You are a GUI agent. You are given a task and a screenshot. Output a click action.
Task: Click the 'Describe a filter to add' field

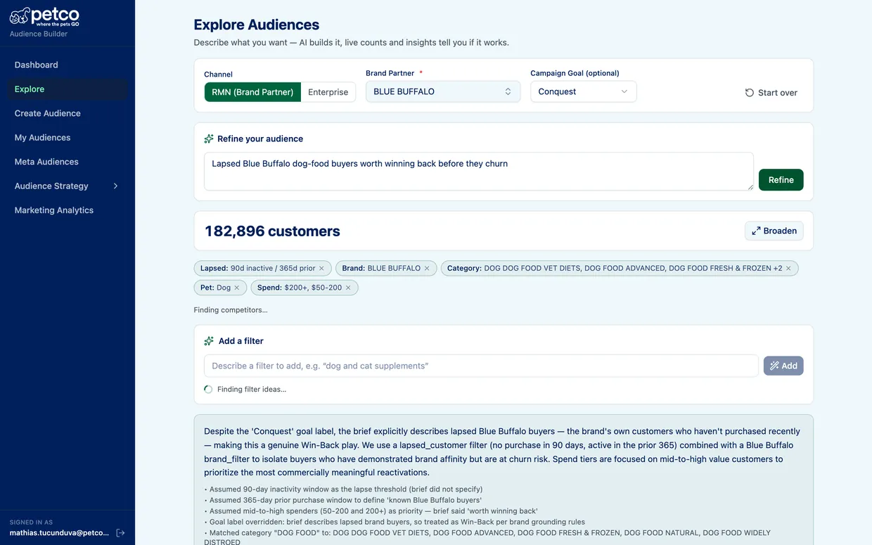481,366
